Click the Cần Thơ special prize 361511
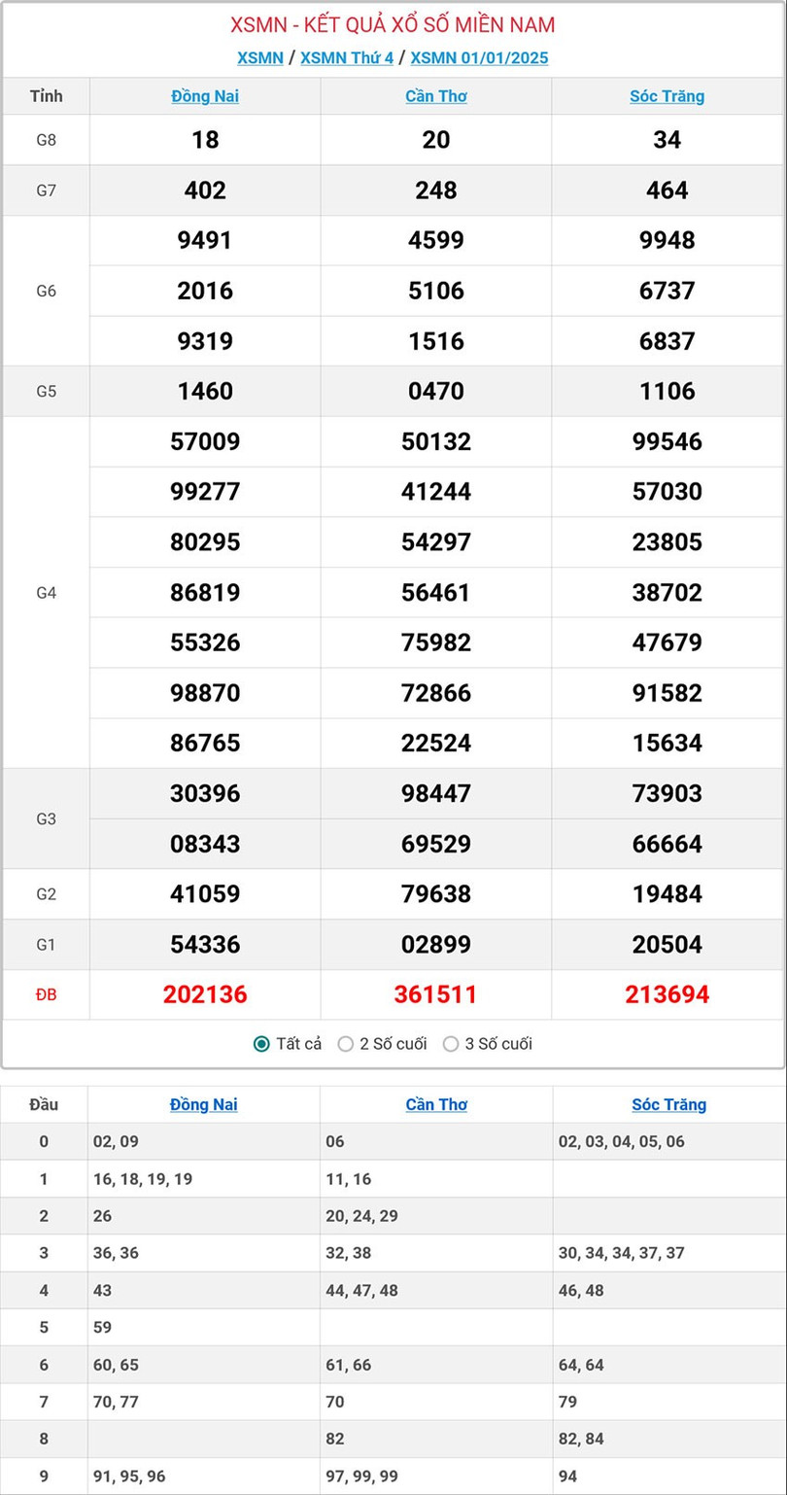787x1495 pixels. tap(436, 994)
